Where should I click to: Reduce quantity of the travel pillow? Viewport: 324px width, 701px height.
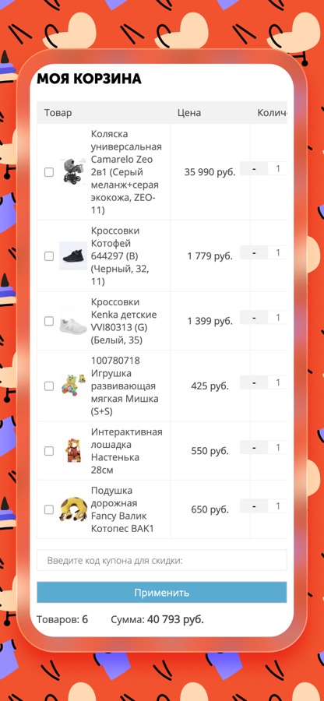254,506
